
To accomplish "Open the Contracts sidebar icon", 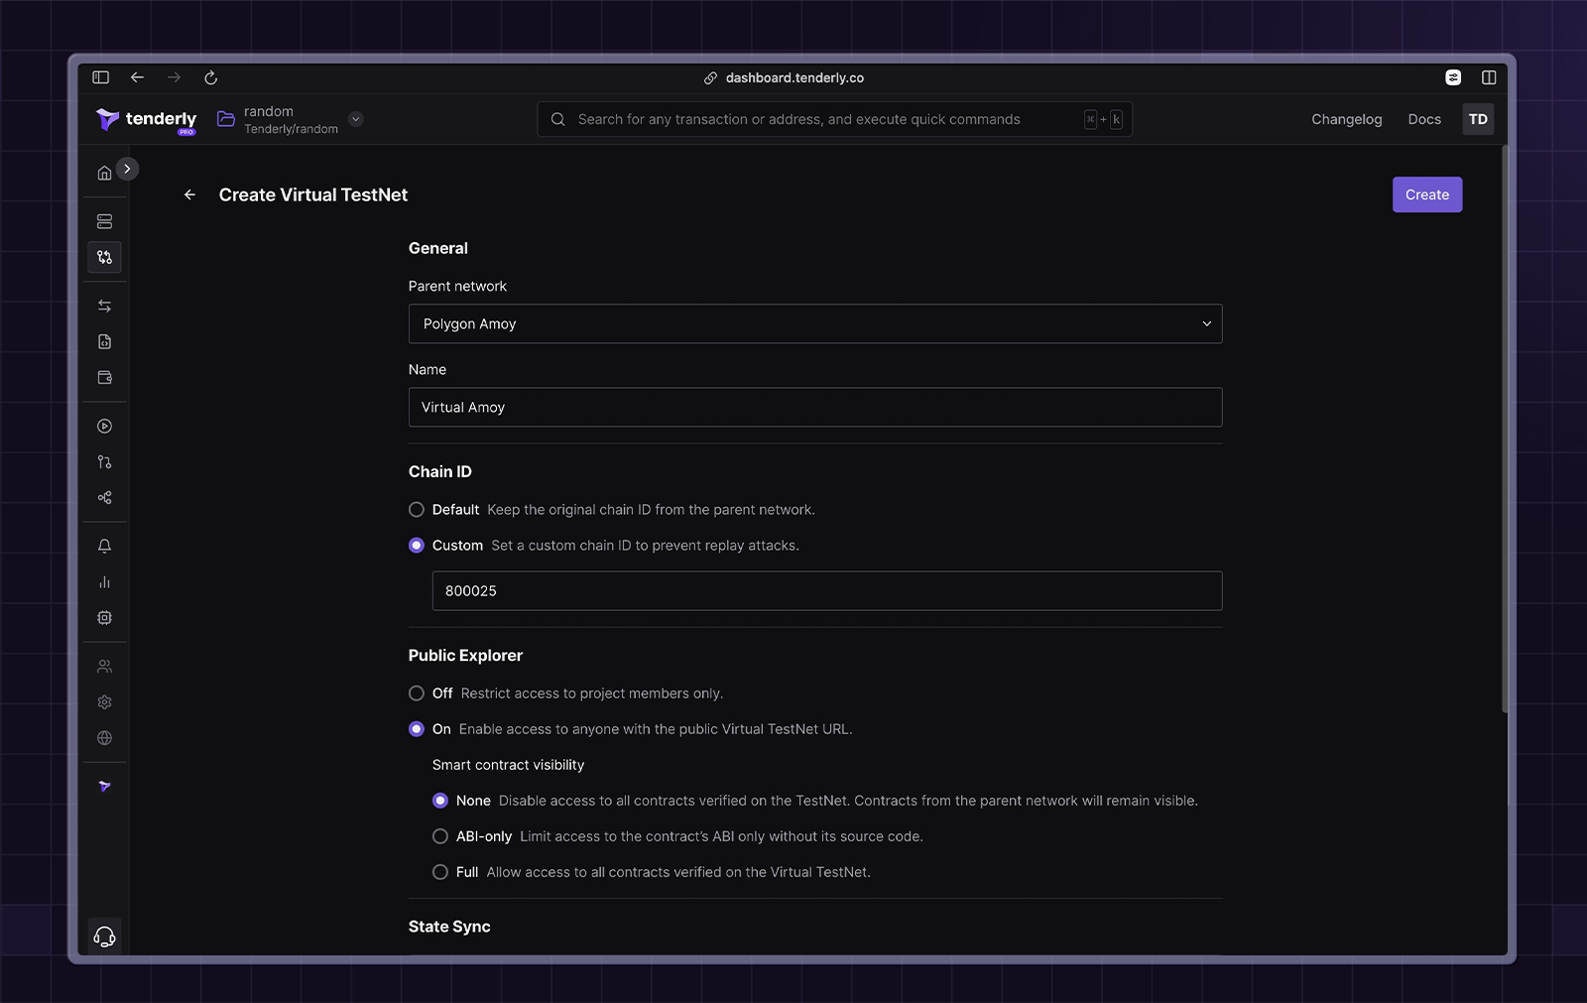I will tap(104, 340).
